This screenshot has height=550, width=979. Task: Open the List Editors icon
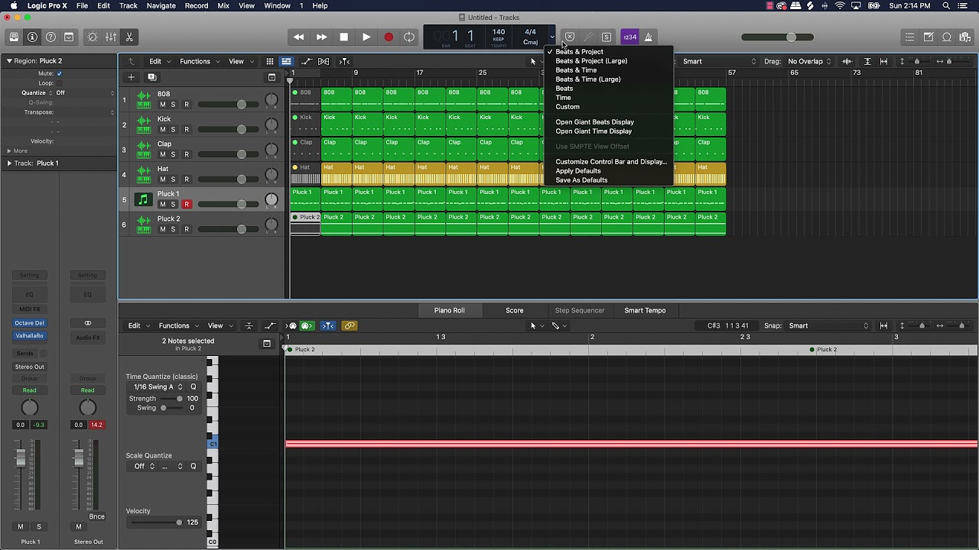909,37
